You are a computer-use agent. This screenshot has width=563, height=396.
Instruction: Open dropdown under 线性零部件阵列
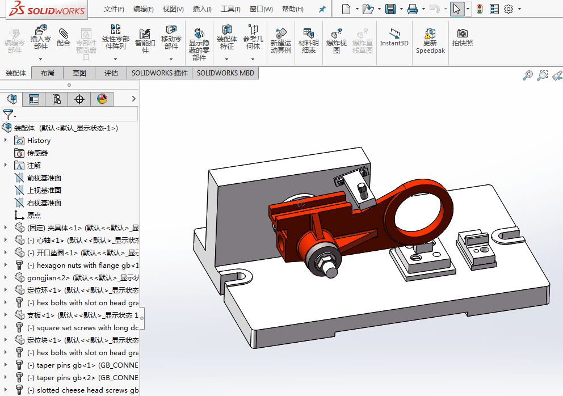pos(116,59)
